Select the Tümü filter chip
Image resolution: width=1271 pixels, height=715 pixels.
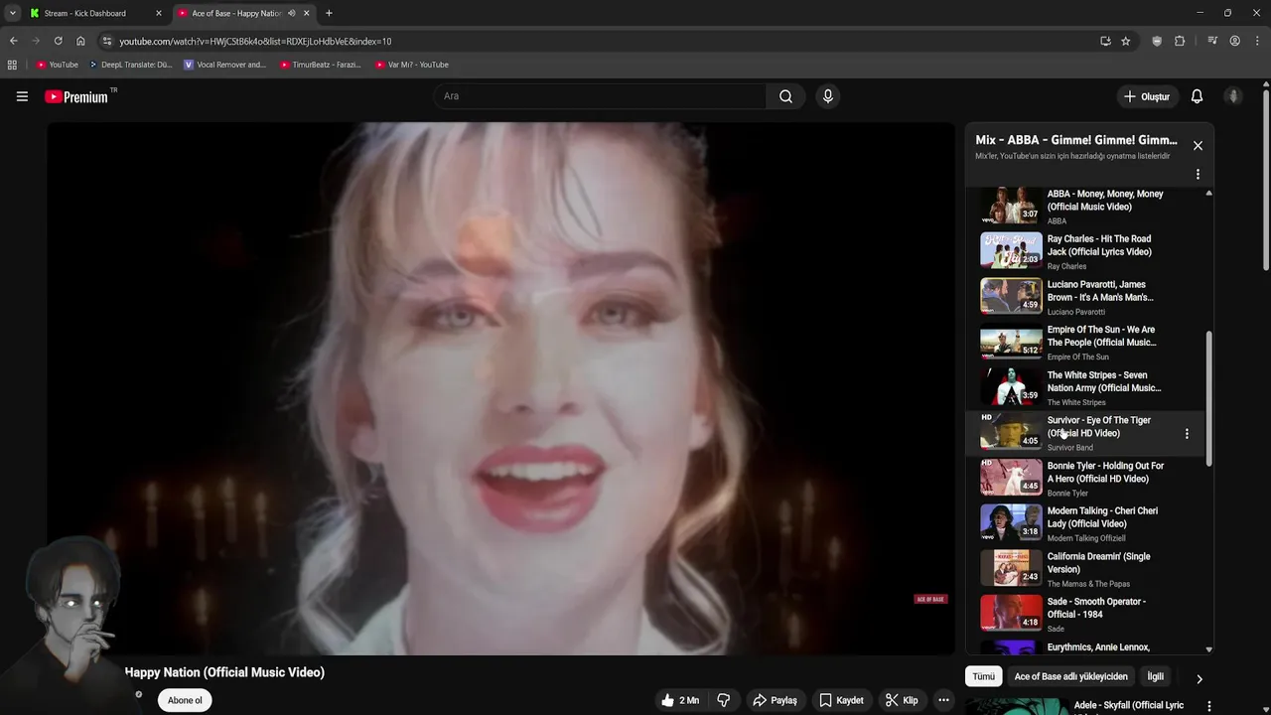983,676
